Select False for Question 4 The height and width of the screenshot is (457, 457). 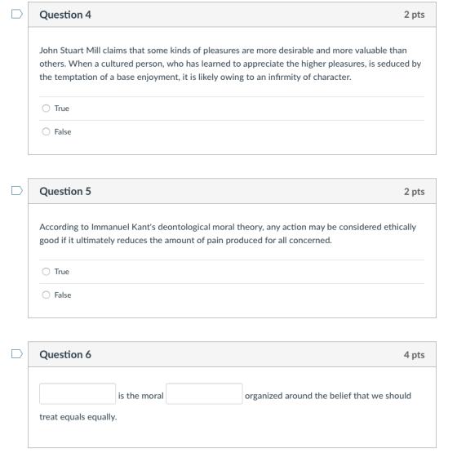click(46, 131)
